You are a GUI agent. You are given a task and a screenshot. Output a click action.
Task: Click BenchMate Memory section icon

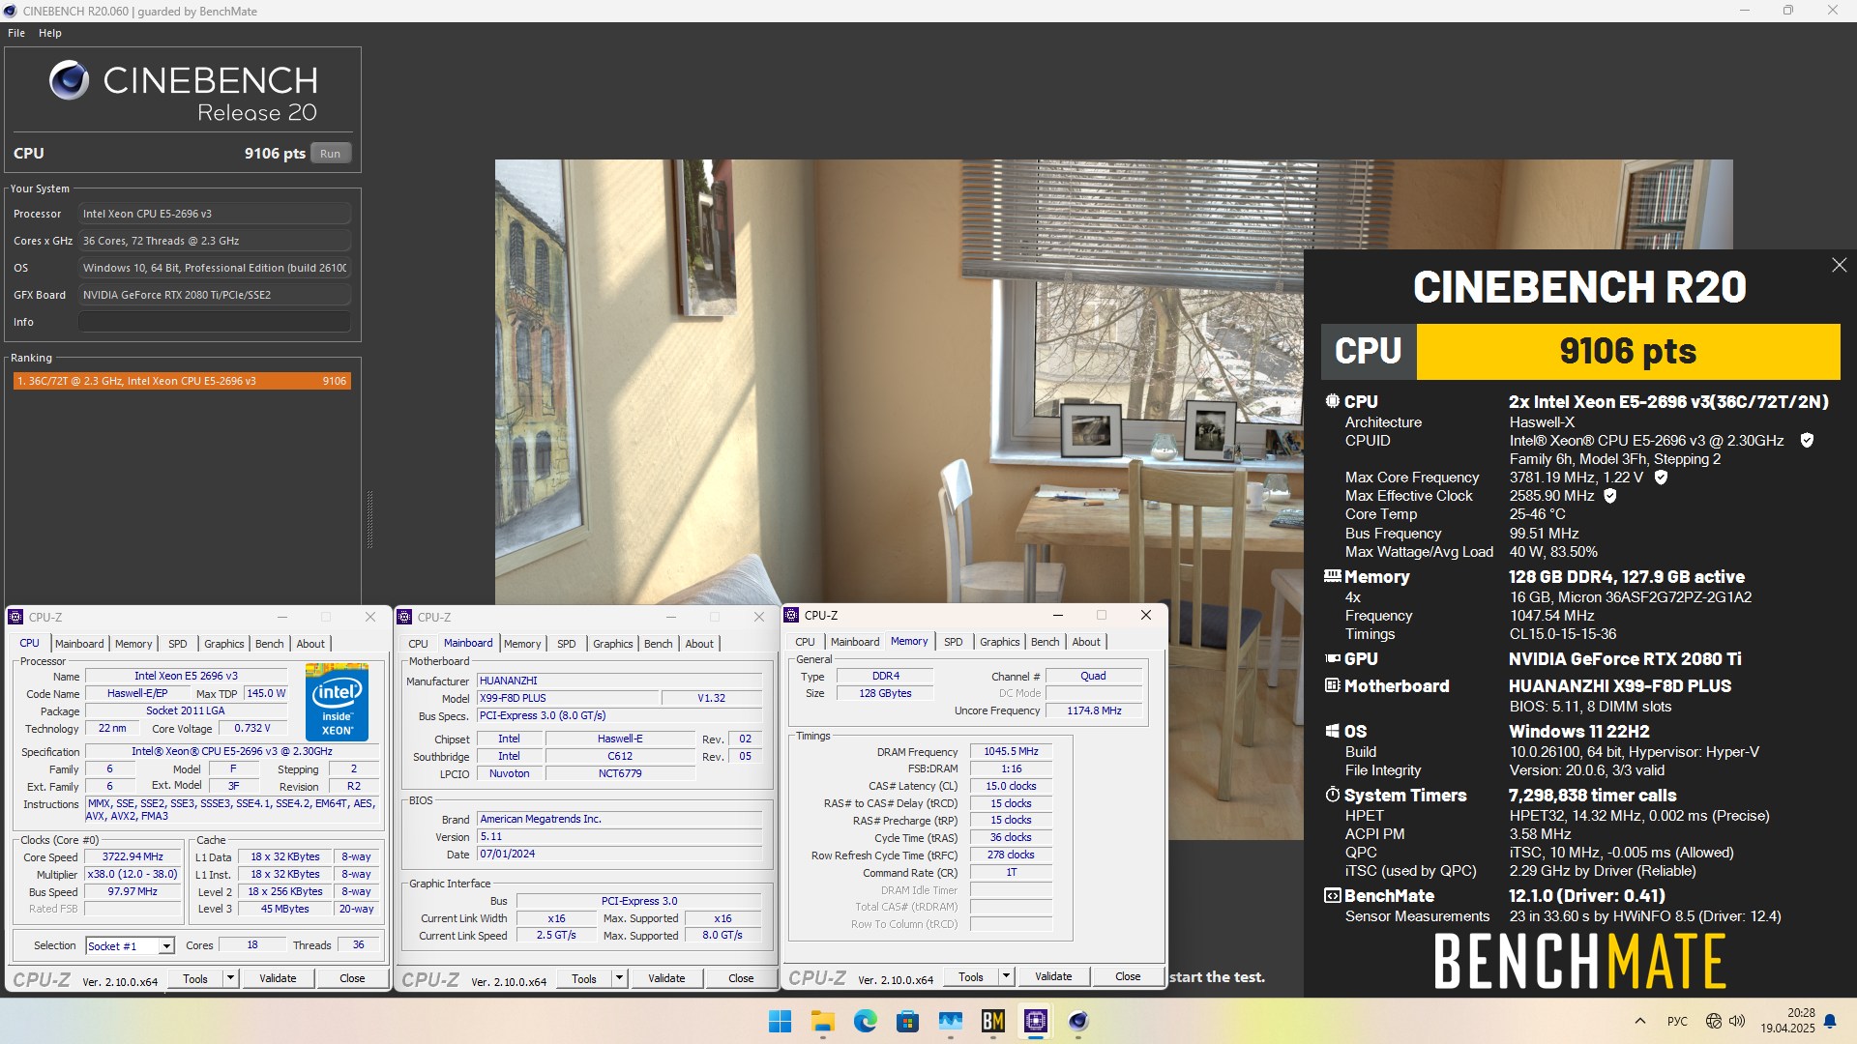1333,576
